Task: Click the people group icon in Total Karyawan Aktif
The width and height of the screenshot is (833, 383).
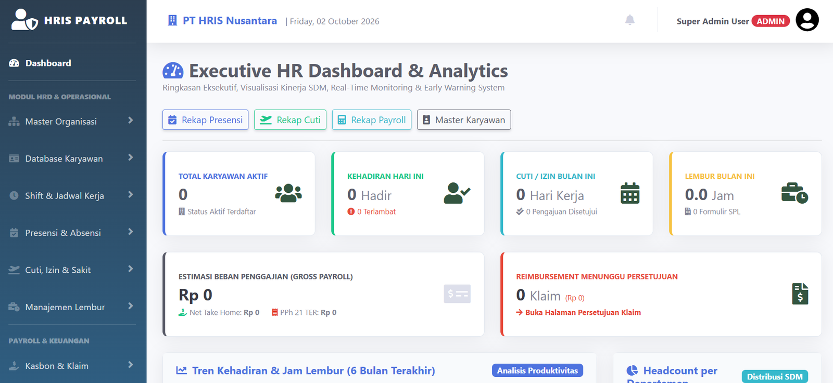Action: click(x=288, y=193)
